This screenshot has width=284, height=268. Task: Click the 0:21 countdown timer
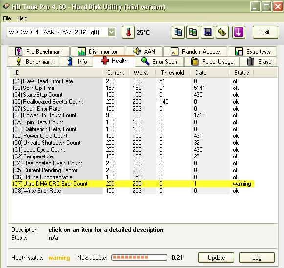tap(177, 258)
